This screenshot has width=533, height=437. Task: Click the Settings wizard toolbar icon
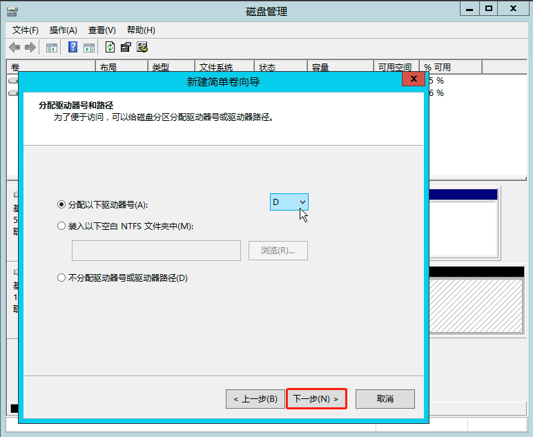[x=142, y=47]
